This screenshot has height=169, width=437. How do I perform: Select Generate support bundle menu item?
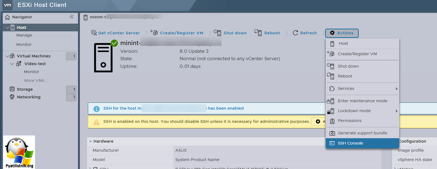tap(362, 133)
